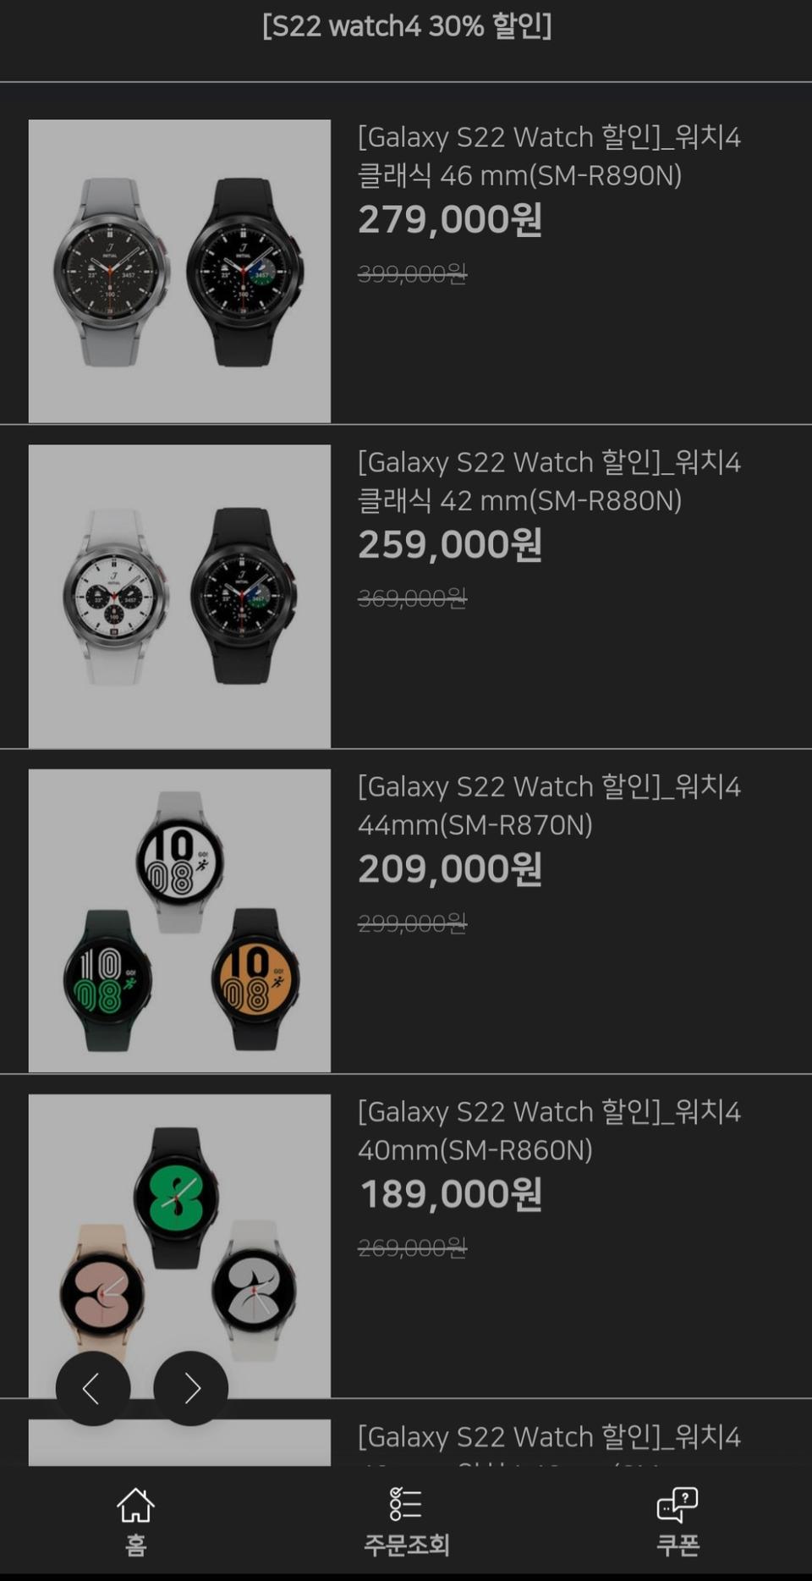
Task: Tap the S22 watch4 30% 할인 header
Action: pyautogui.click(x=407, y=26)
